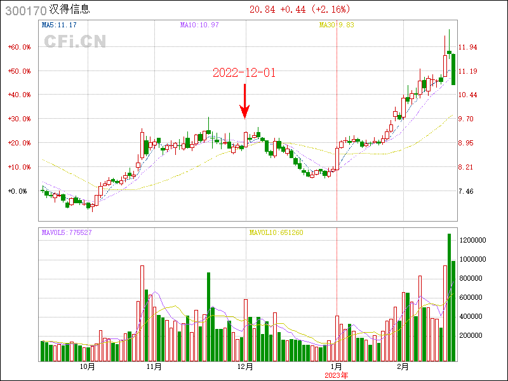Click the 8.21 price axis value
The height and width of the screenshot is (381, 508).
pyautogui.click(x=466, y=167)
